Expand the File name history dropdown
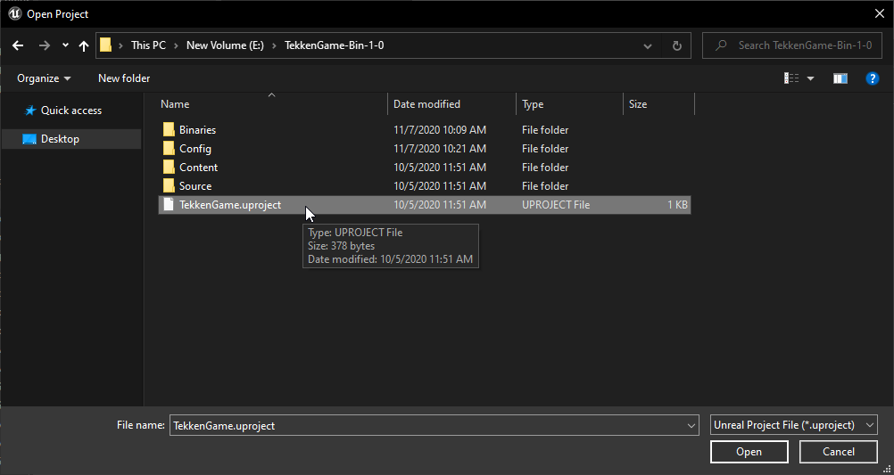The width and height of the screenshot is (894, 475). 691,425
